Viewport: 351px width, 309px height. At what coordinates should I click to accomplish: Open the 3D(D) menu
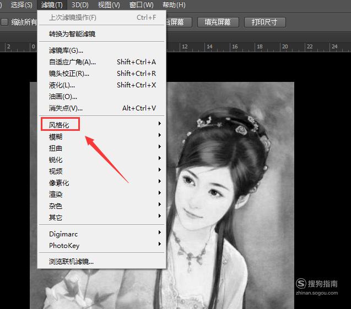pos(80,5)
